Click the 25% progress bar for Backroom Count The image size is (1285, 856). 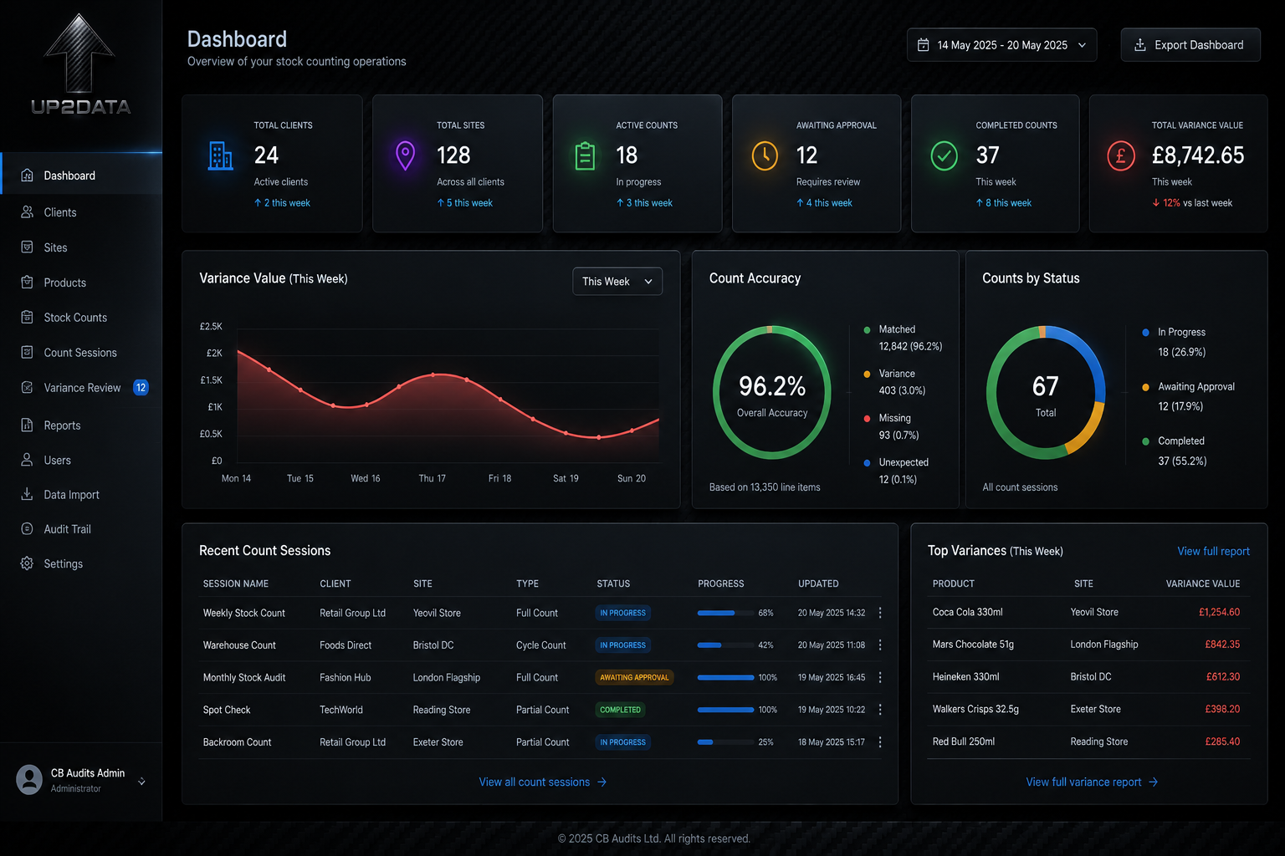coord(725,742)
